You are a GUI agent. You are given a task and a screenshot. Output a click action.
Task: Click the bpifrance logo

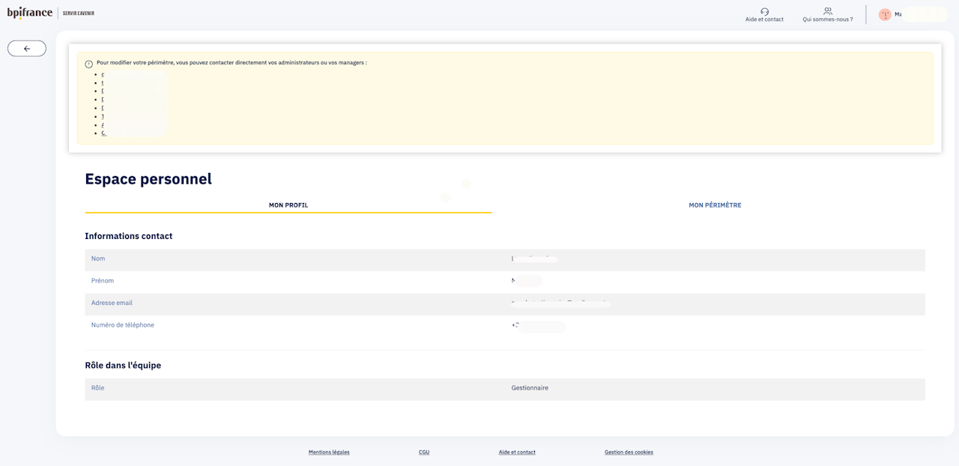coord(30,13)
